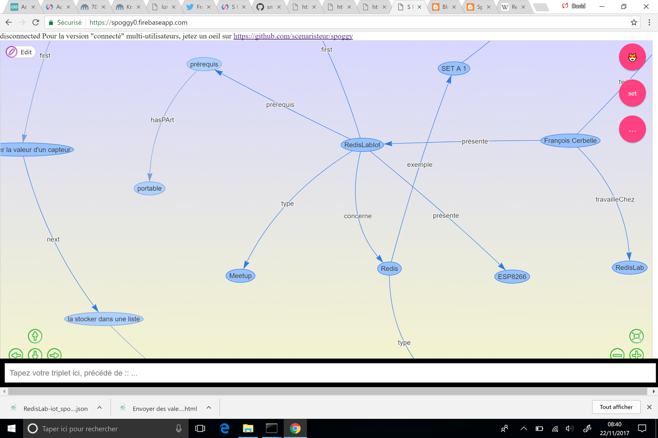Click 'Tout afficher' downloads button
This screenshot has width=658, height=438.
click(x=616, y=407)
